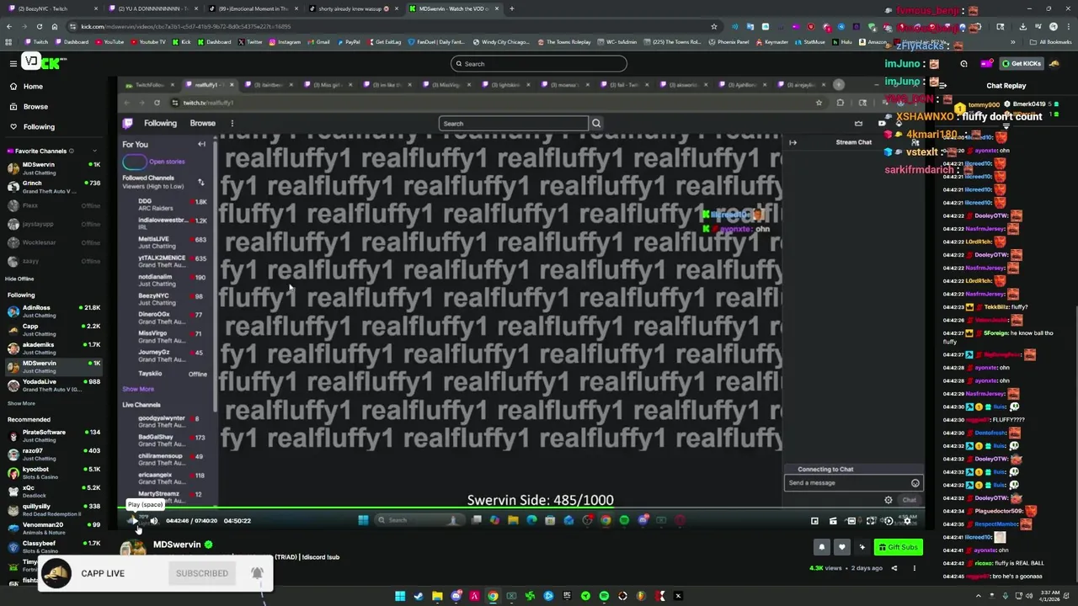Open MDSwervin channel name below video
The image size is (1078, 606).
tap(177, 545)
